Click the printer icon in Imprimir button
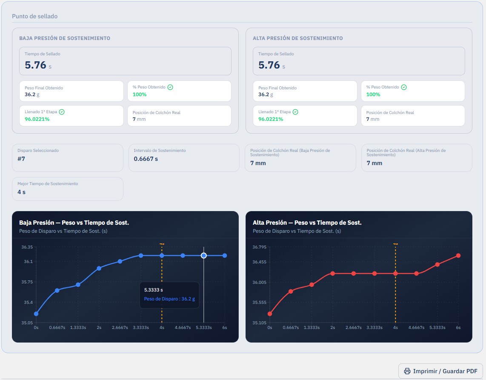The width and height of the screenshot is (486, 380). [x=407, y=371]
